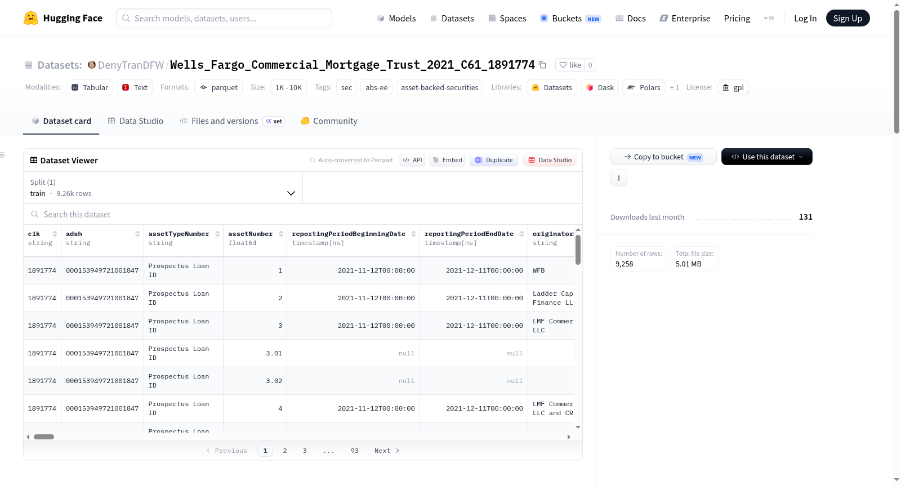Click the DenyTranDFW user avatar

[x=92, y=65]
